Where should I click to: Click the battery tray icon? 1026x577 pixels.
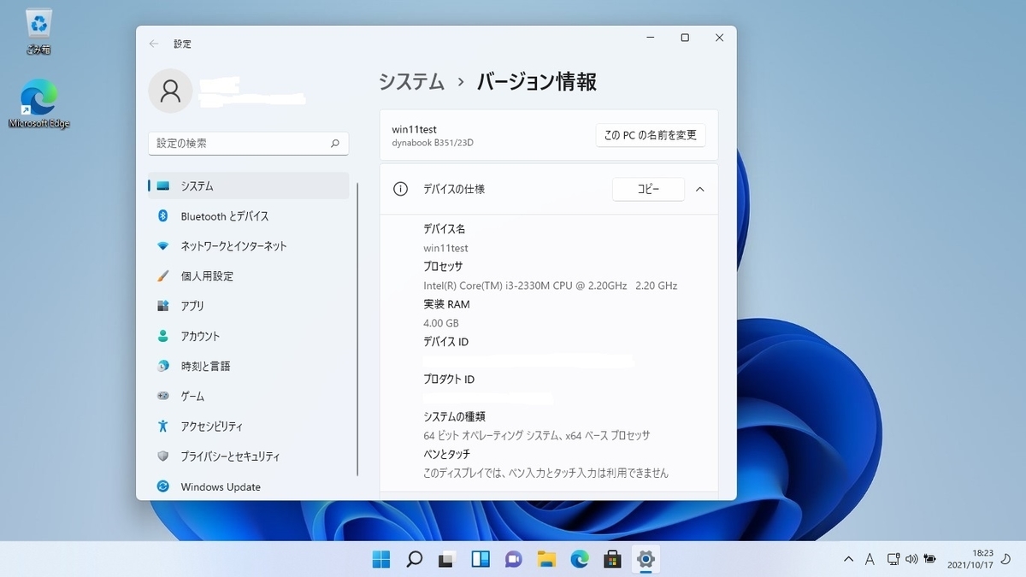coord(929,559)
